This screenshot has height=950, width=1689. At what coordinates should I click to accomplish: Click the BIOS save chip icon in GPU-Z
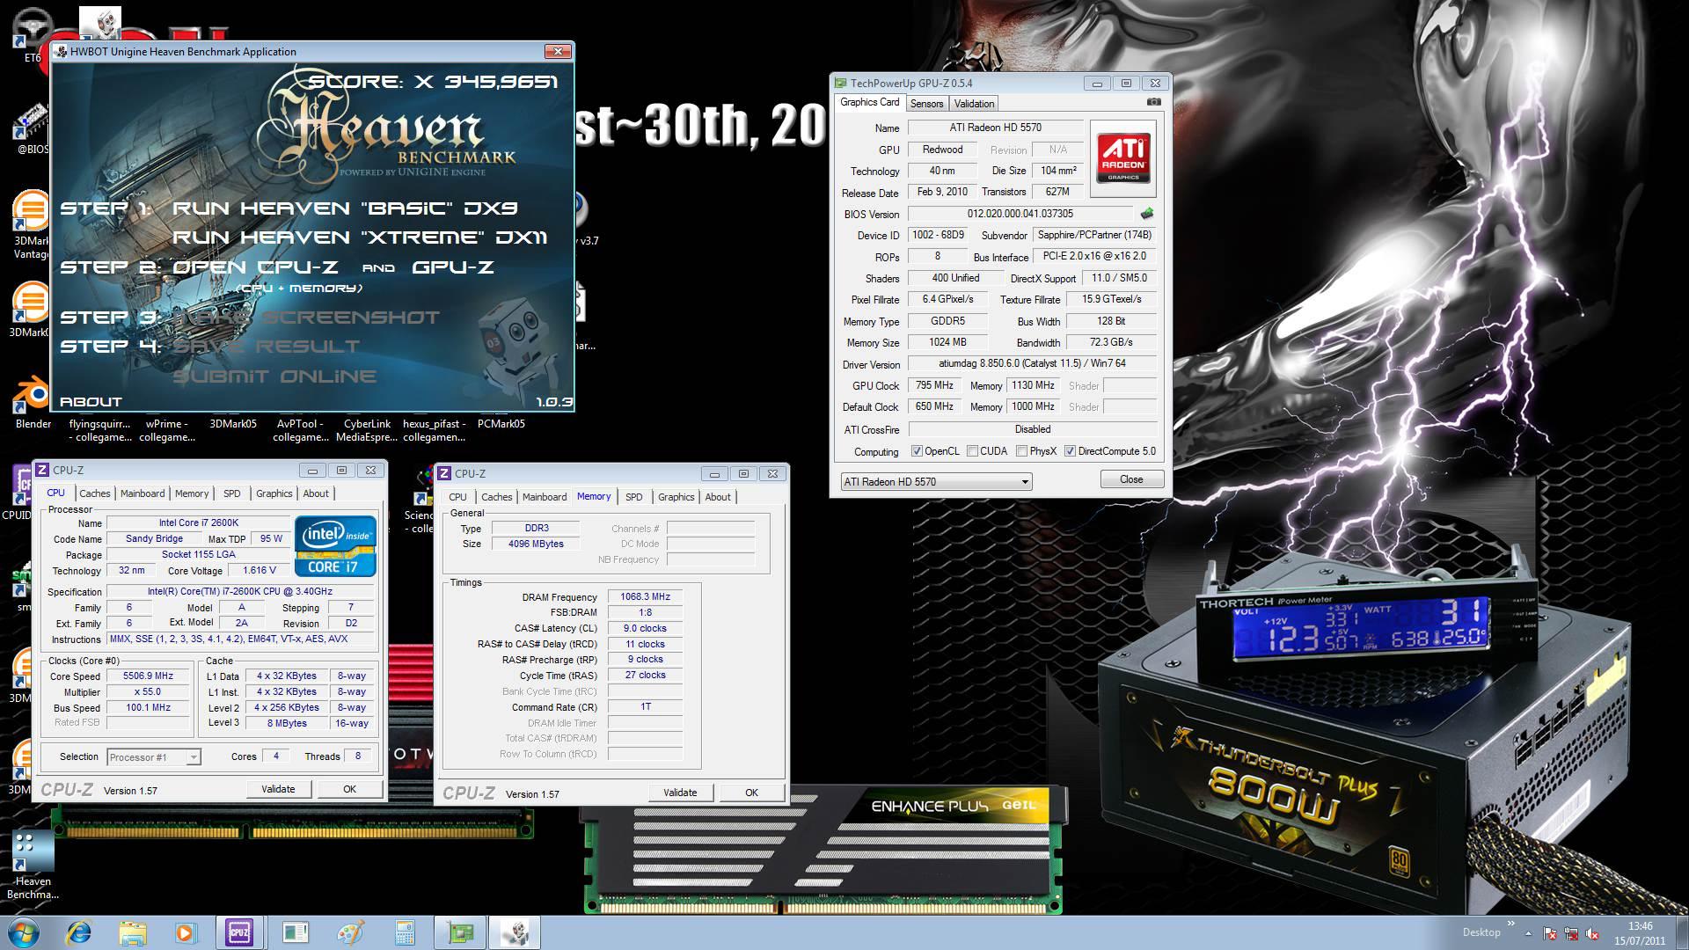click(1146, 214)
